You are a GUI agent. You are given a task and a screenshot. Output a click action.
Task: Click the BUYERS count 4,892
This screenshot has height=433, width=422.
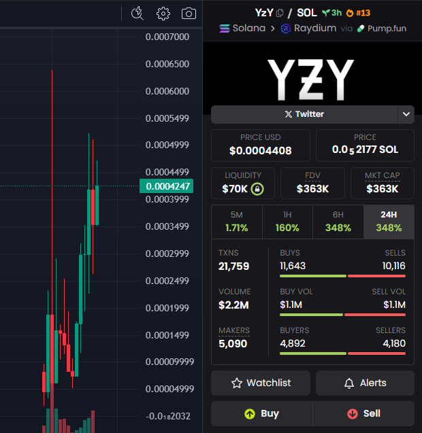(x=293, y=343)
